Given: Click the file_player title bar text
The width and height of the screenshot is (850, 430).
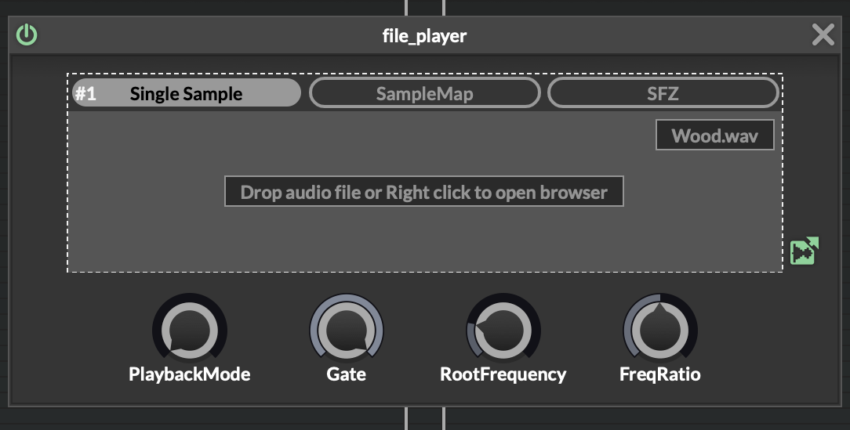Looking at the screenshot, I should tap(424, 36).
